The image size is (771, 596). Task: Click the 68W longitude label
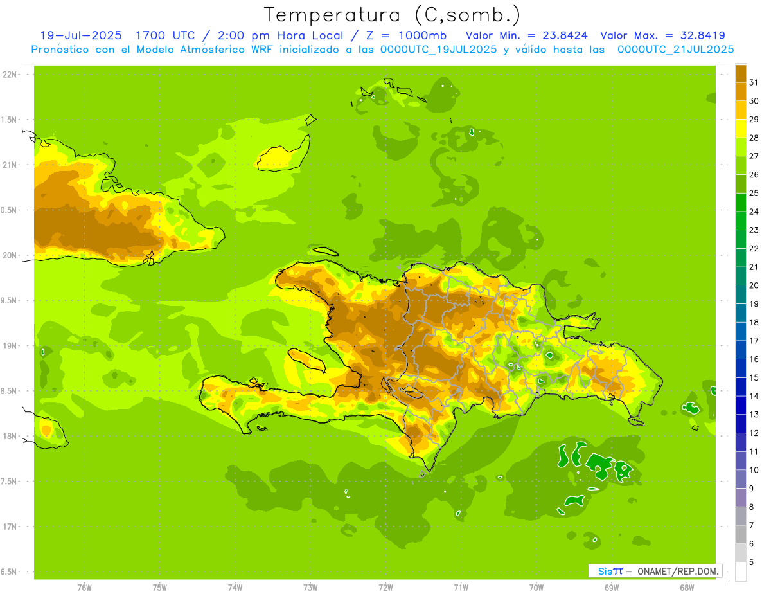687,588
